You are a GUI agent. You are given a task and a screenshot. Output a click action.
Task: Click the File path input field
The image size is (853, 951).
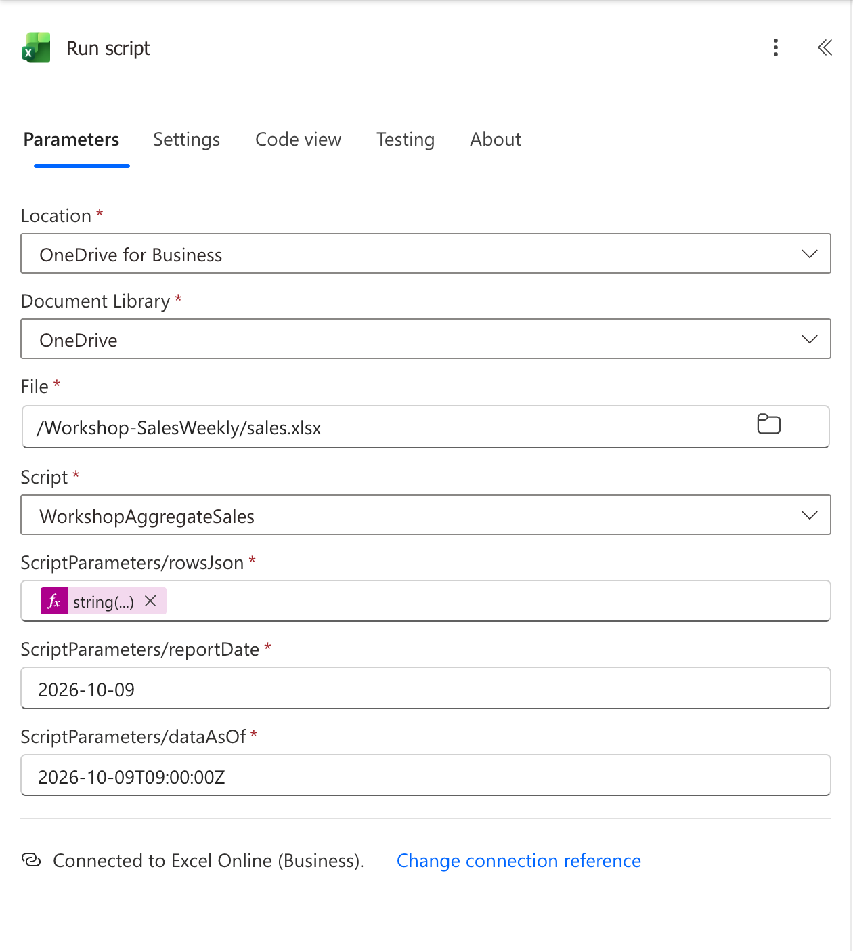(x=426, y=427)
